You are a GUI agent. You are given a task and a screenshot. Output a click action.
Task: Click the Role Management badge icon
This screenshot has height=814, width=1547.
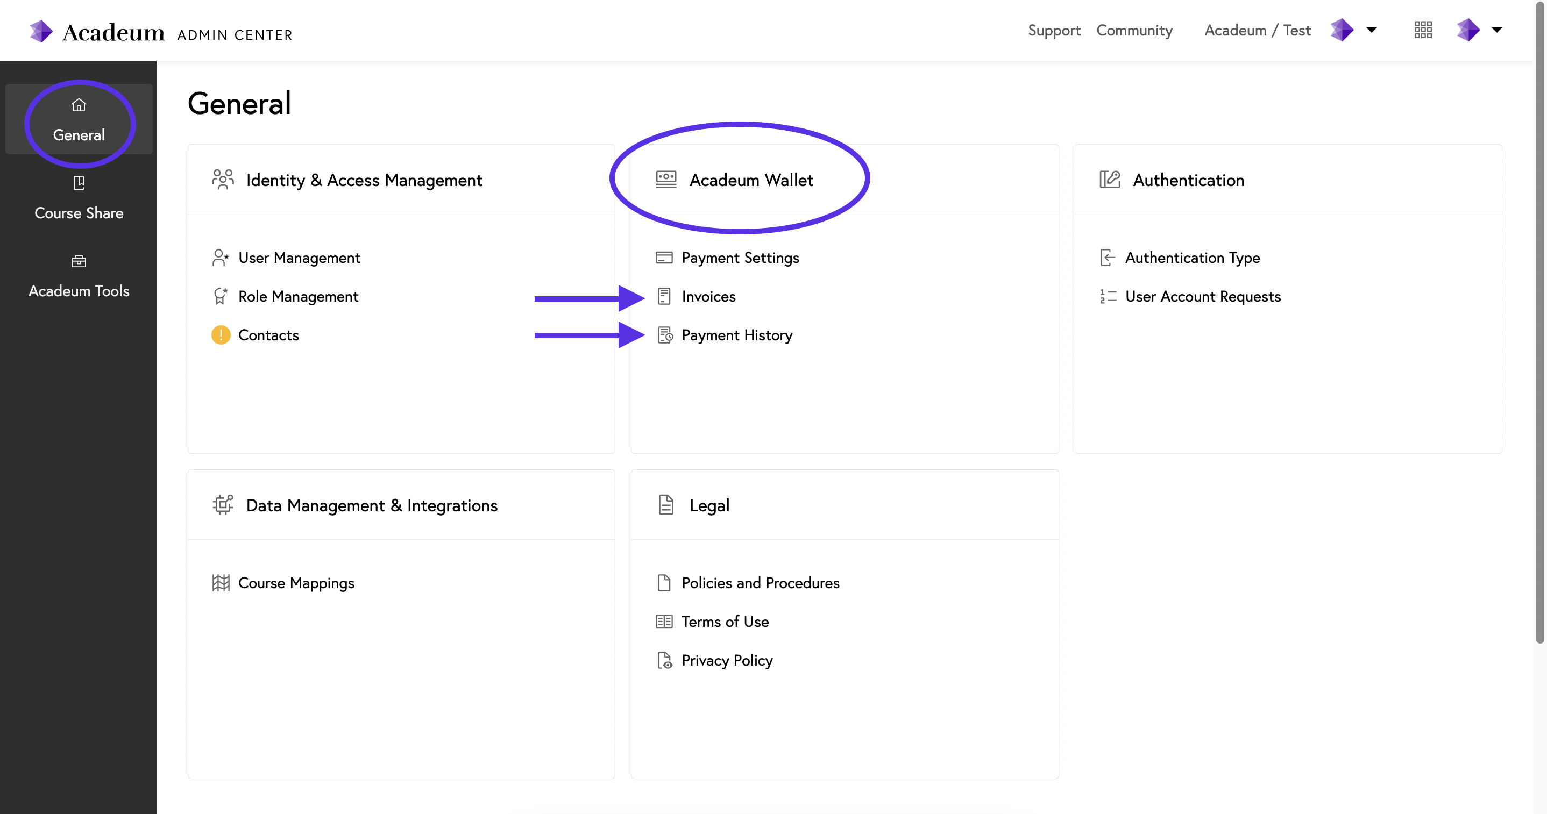click(221, 296)
